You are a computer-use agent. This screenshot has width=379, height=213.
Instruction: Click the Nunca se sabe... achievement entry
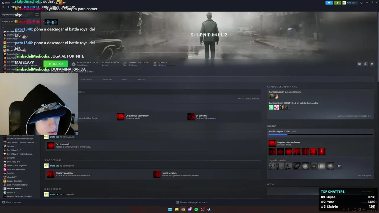[177, 174]
